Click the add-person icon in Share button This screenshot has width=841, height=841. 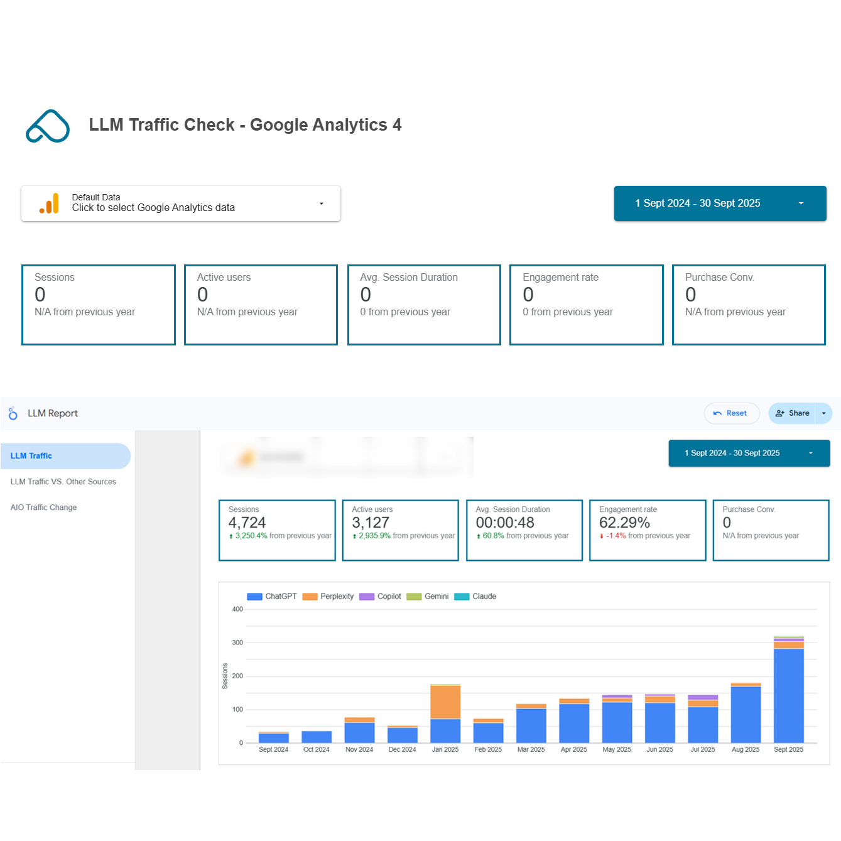780,413
